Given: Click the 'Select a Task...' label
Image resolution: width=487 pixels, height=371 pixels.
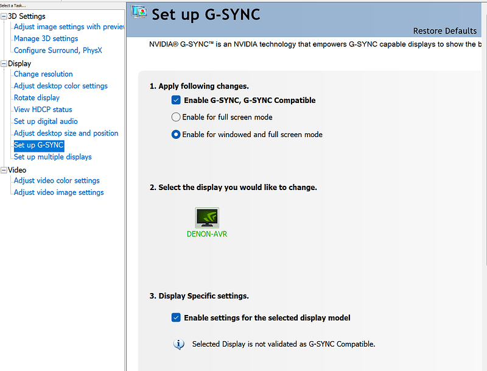Looking at the screenshot, I should tap(13, 5).
